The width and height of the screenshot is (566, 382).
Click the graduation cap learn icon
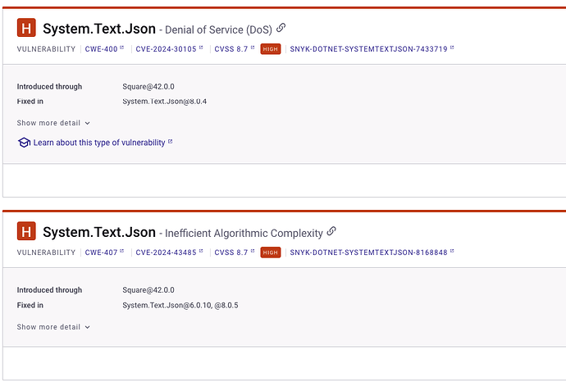24,143
